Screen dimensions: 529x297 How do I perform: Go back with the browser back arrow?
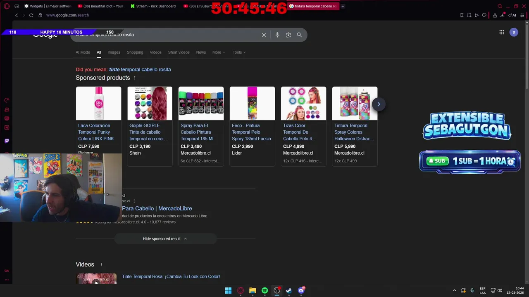tap(17, 15)
